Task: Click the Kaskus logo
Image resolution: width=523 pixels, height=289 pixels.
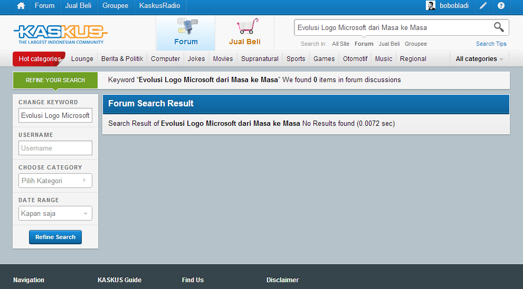Action: coord(60,34)
